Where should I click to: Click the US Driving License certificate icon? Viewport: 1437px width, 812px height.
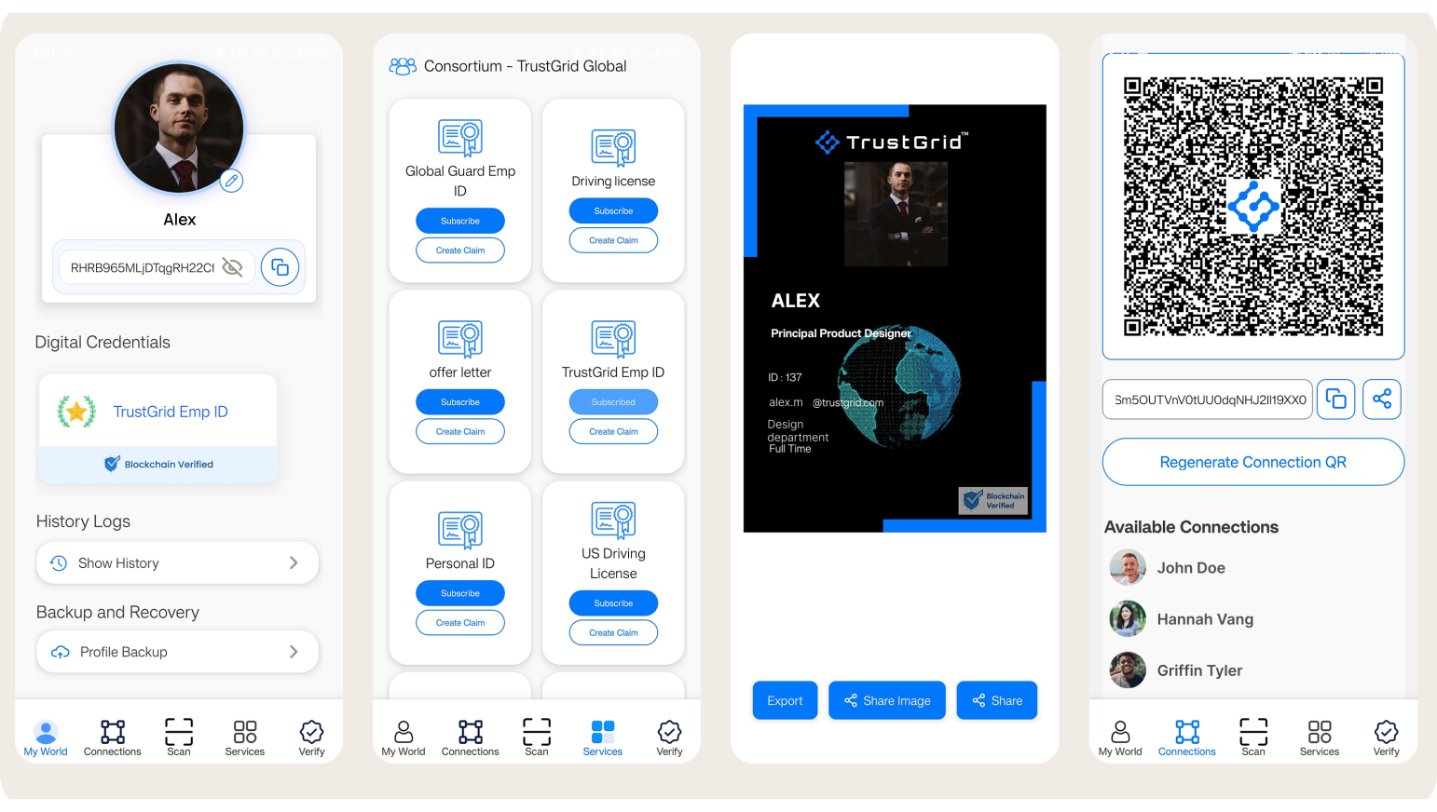coord(613,520)
